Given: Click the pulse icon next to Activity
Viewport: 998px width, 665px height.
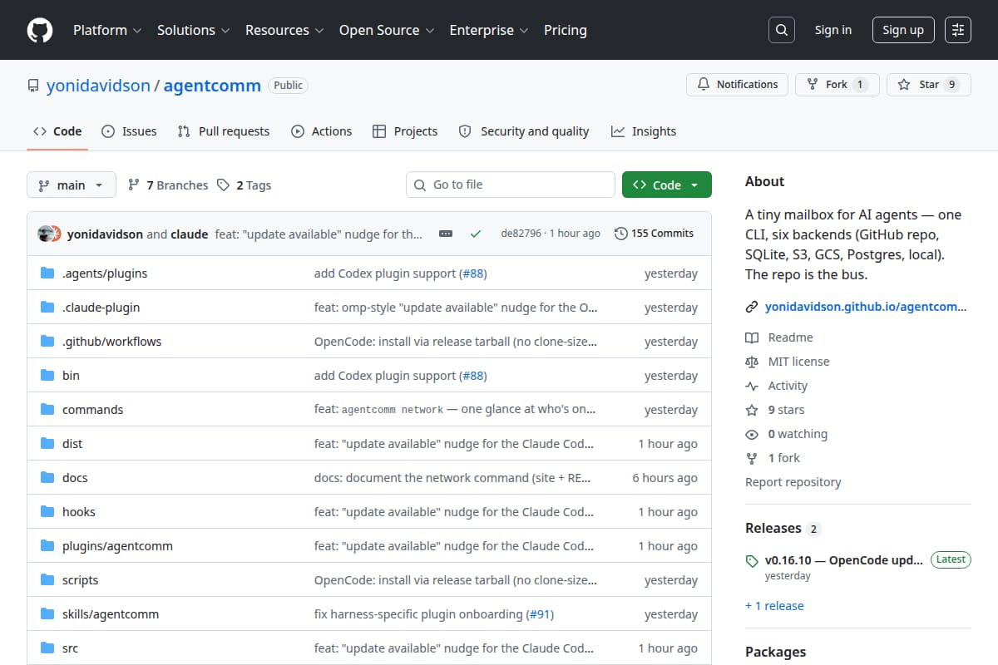Looking at the screenshot, I should [x=752, y=386].
